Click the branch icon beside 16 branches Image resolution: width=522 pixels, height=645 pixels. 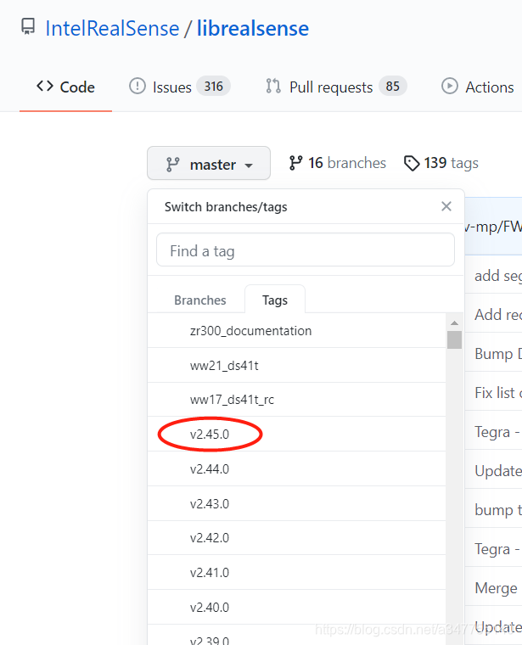tap(295, 163)
